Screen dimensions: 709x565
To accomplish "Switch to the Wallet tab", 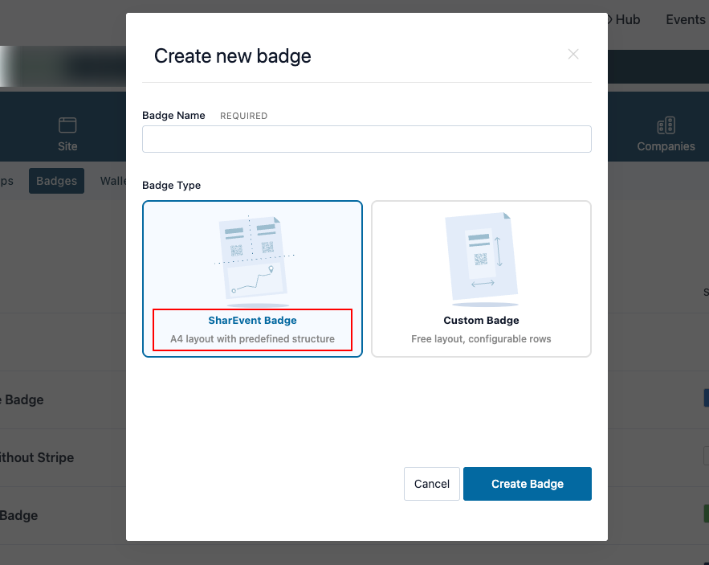I will click(x=112, y=181).
